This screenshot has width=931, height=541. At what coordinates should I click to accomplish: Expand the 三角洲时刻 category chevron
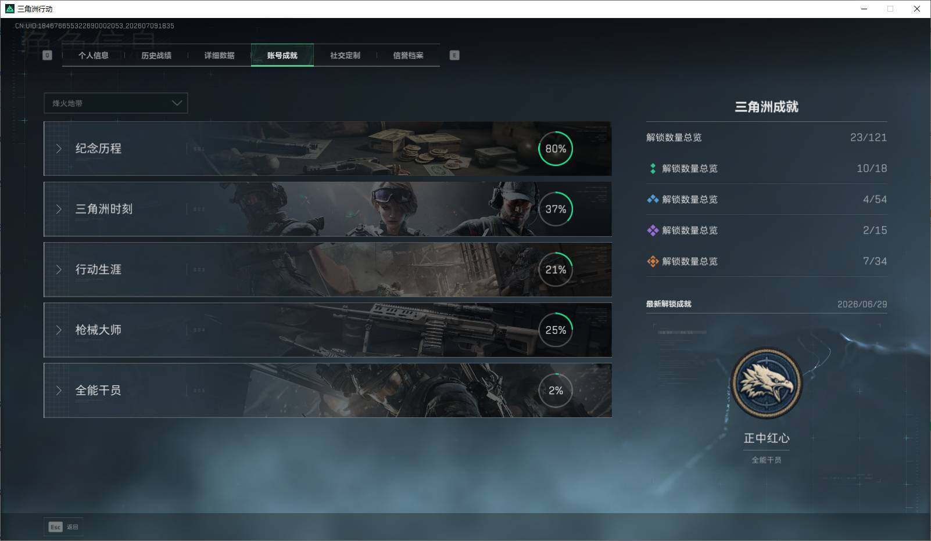59,209
